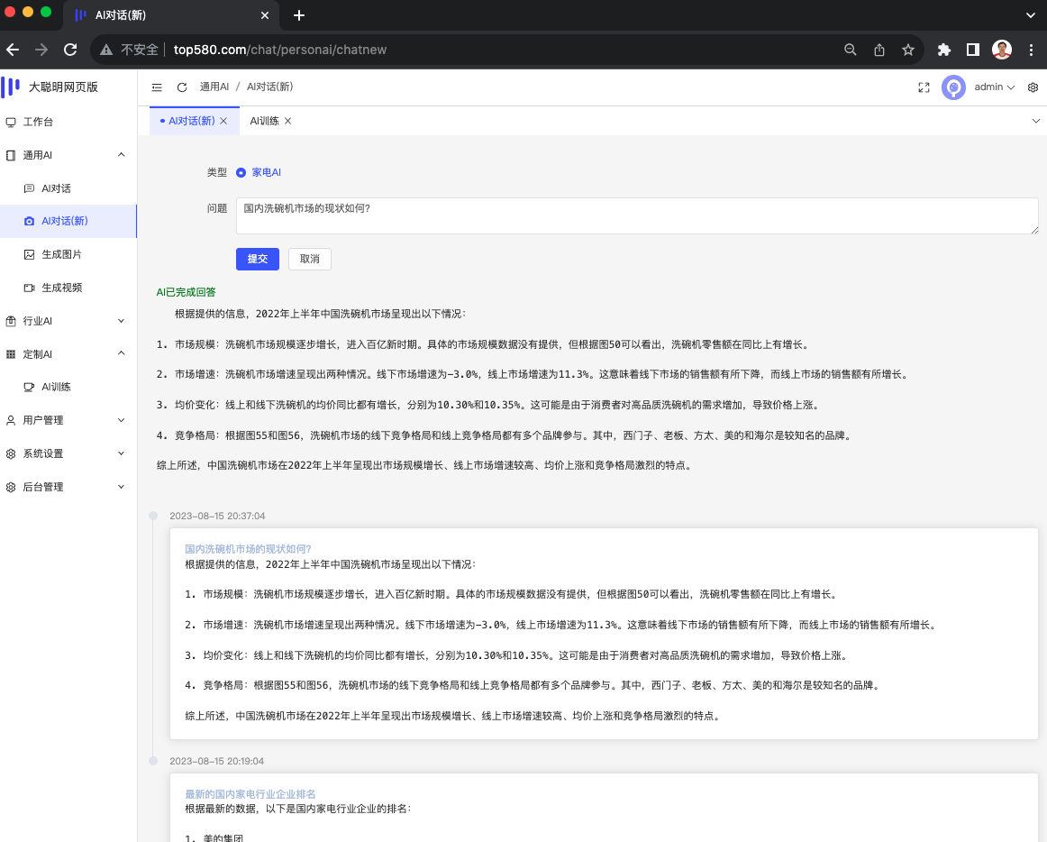Open the settings gear in top-right header
Viewport: 1047px width, 842px height.
coord(1033,87)
